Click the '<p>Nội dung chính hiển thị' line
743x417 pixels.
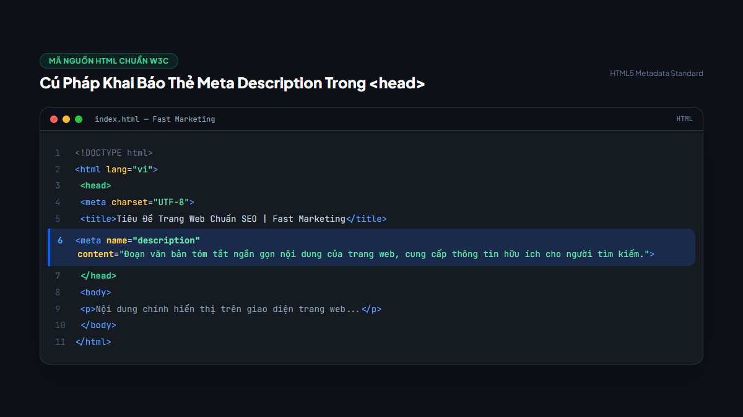[x=230, y=309]
